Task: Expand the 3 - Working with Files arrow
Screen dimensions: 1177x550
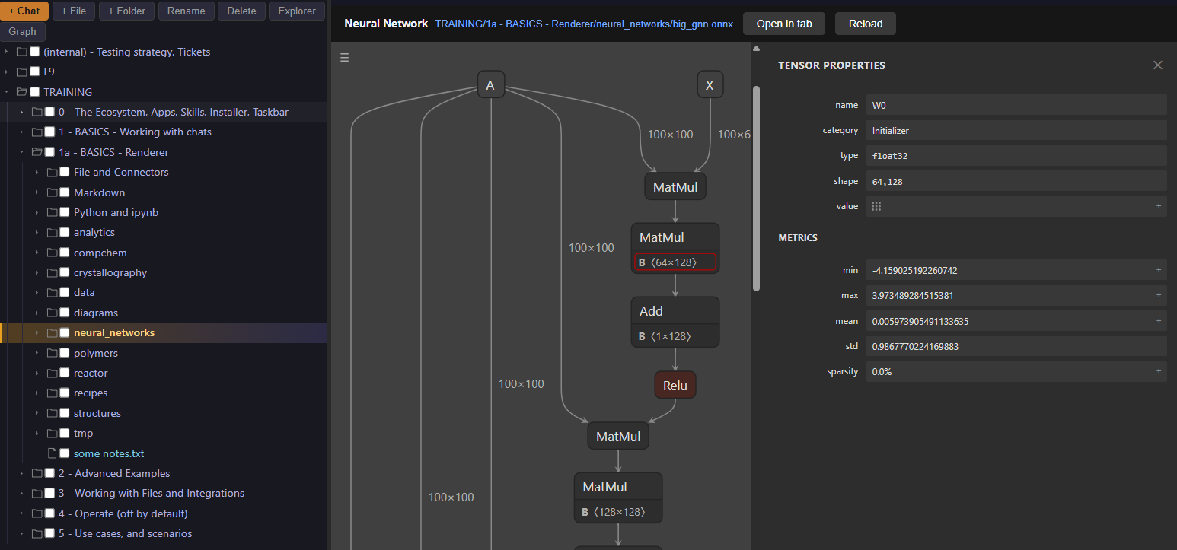Action: click(22, 494)
